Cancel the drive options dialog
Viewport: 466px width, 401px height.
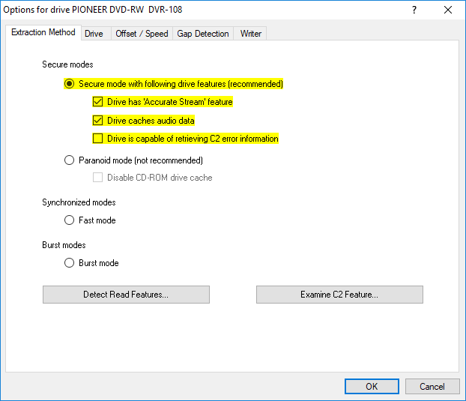(432, 387)
